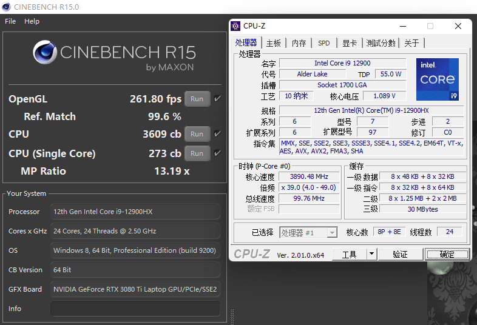Click the instruction set list text
The height and width of the screenshot is (325, 477).
(372, 147)
